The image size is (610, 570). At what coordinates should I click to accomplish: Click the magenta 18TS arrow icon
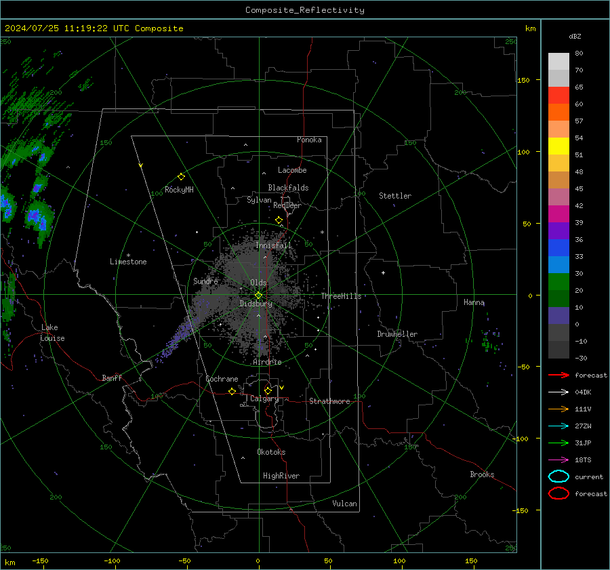click(558, 460)
